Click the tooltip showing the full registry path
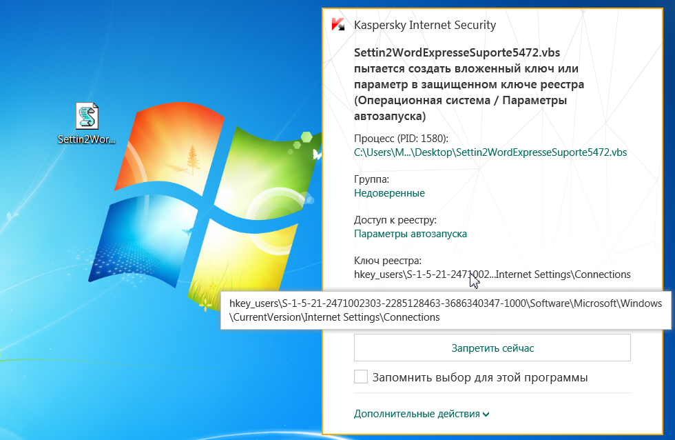The height and width of the screenshot is (440, 675). click(446, 310)
